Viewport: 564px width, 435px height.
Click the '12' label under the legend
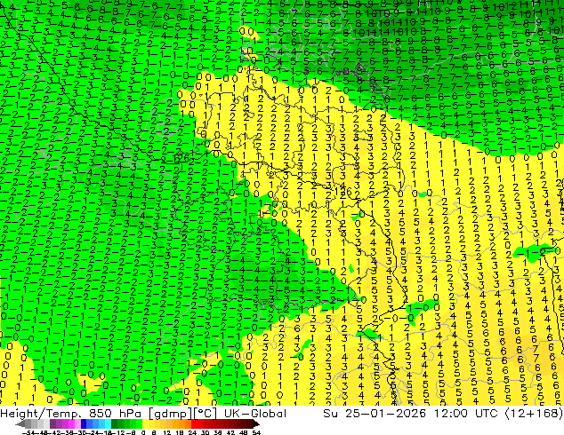tap(167, 432)
